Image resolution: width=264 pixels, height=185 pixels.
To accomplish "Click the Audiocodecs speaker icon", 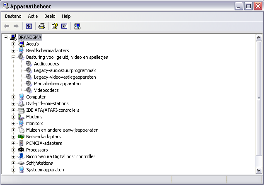I will tap(29, 64).
